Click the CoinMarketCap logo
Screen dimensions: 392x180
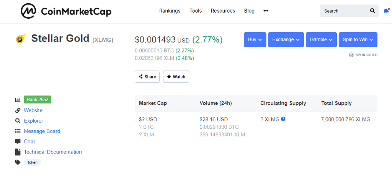[66, 11]
